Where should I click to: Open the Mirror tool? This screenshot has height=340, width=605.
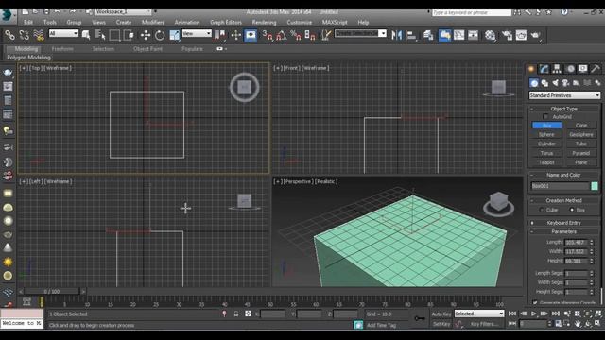click(x=396, y=35)
